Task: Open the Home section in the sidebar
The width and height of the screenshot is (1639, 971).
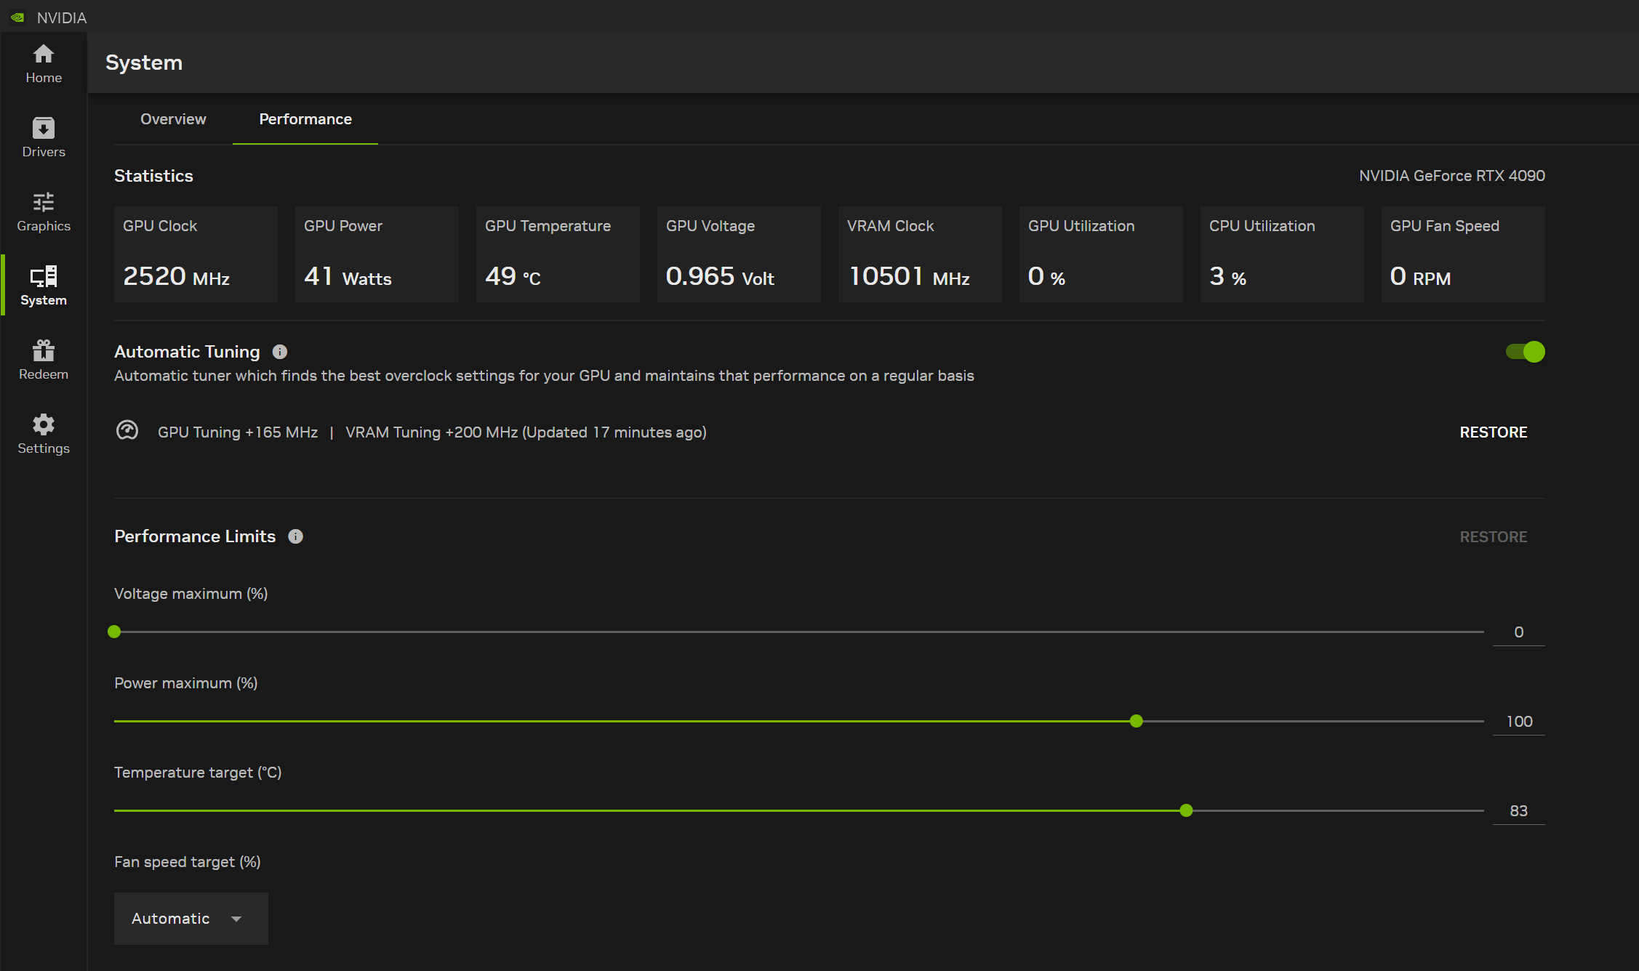Action: tap(43, 64)
